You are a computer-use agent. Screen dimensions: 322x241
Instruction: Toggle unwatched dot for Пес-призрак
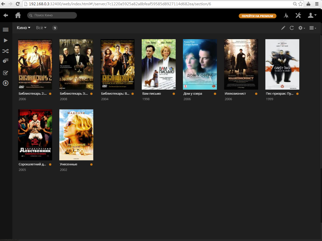[x=297, y=94]
